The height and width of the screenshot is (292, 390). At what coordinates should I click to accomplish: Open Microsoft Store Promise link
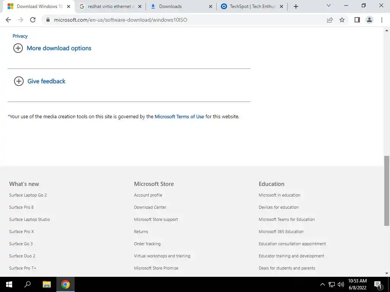(156, 268)
